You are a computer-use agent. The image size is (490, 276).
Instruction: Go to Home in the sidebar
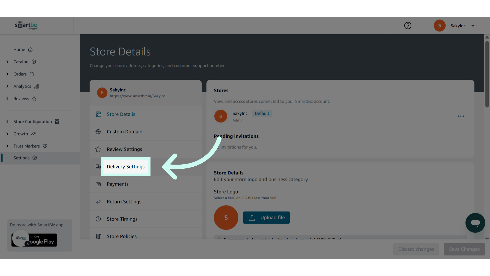[x=19, y=50]
